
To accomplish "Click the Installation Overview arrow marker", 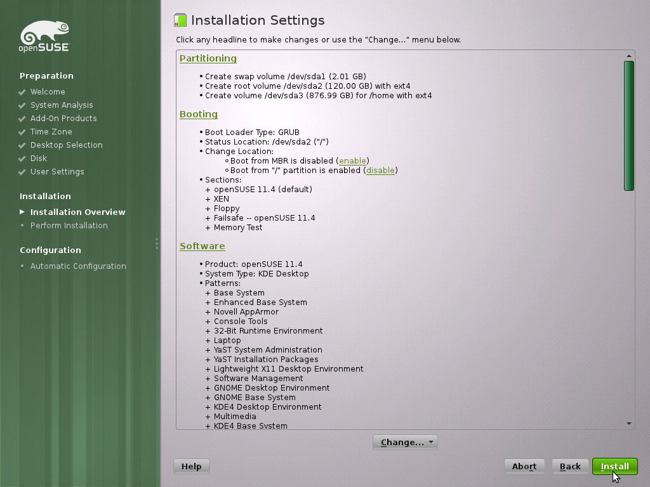I will point(22,212).
